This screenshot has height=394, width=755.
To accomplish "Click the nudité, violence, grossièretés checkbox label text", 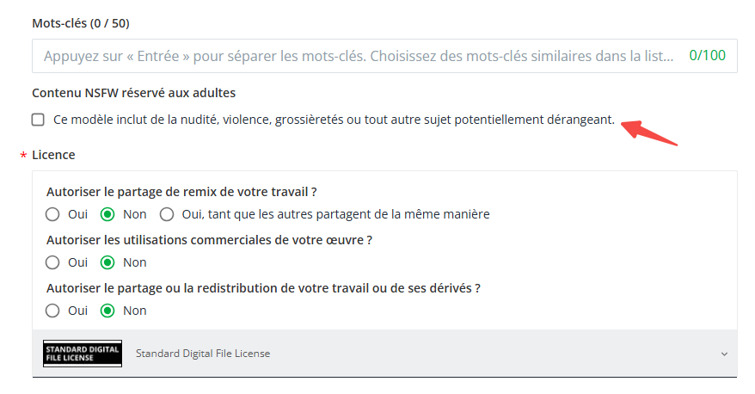I will (x=335, y=120).
